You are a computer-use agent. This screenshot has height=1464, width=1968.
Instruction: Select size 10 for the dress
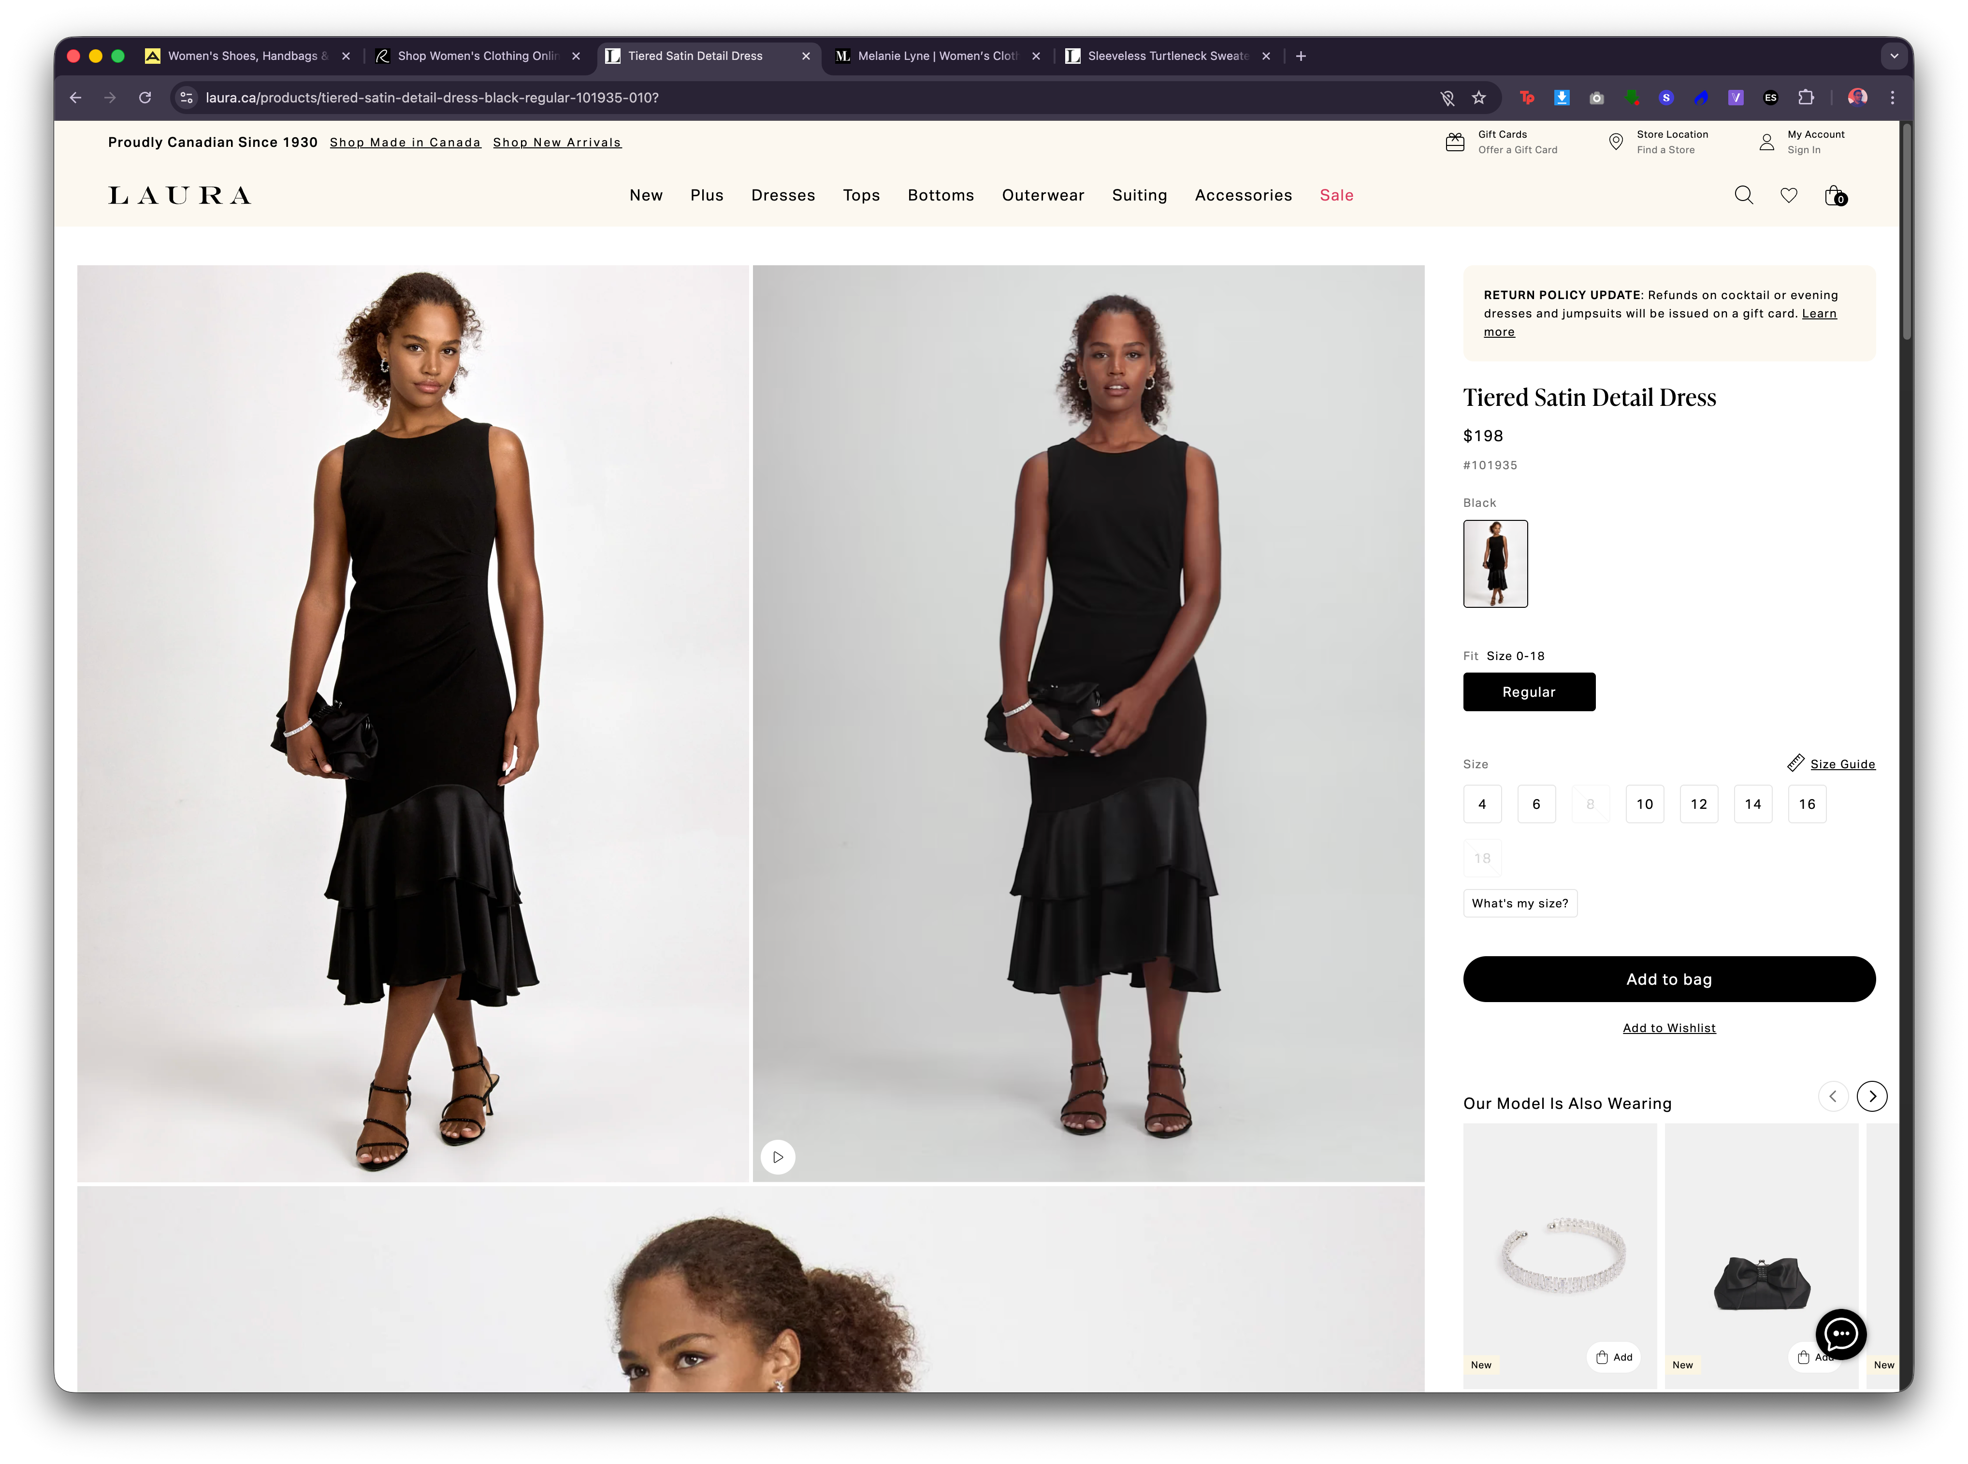[x=1645, y=804]
